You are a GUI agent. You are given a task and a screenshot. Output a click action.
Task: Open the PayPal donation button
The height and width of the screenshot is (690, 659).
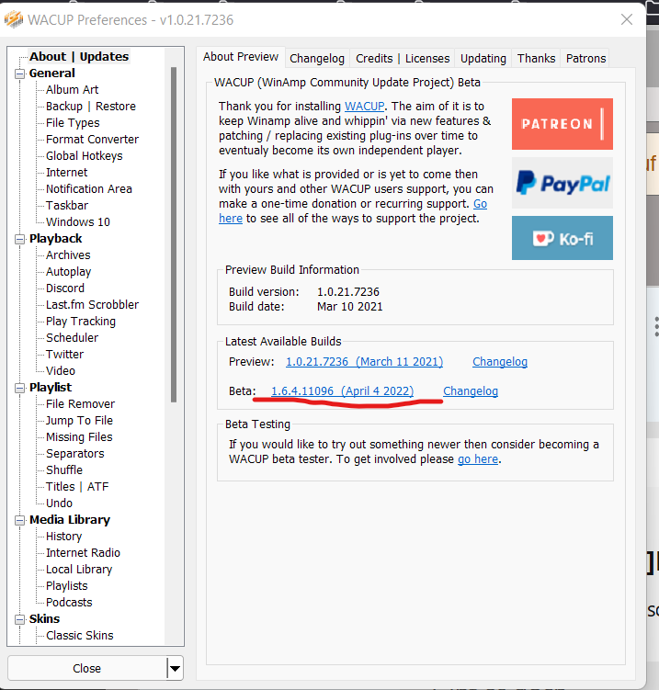pyautogui.click(x=562, y=183)
